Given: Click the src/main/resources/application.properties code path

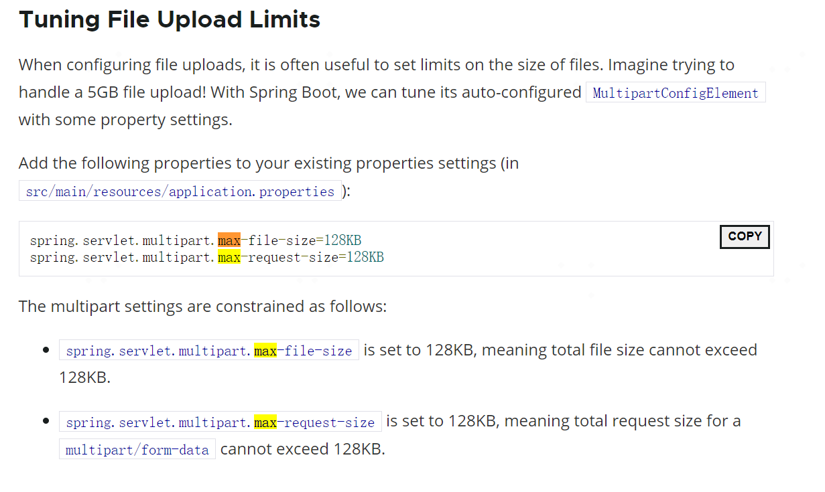Looking at the screenshot, I should click(180, 191).
